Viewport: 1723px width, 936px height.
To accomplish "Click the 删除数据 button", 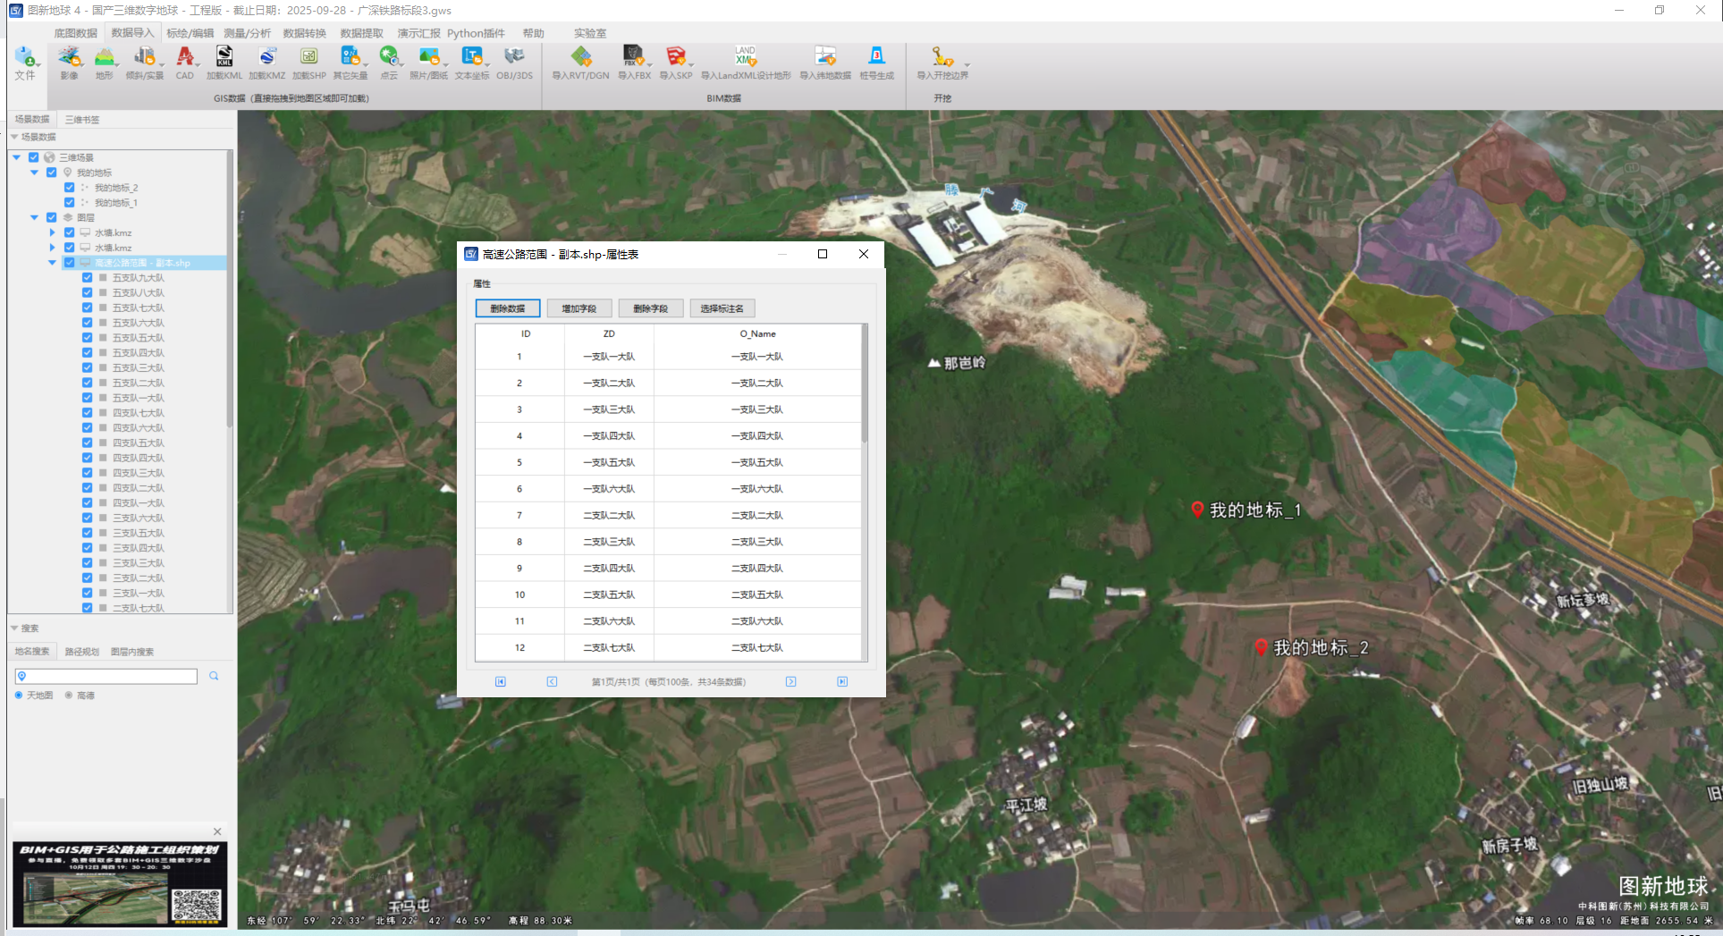I will pos(508,308).
